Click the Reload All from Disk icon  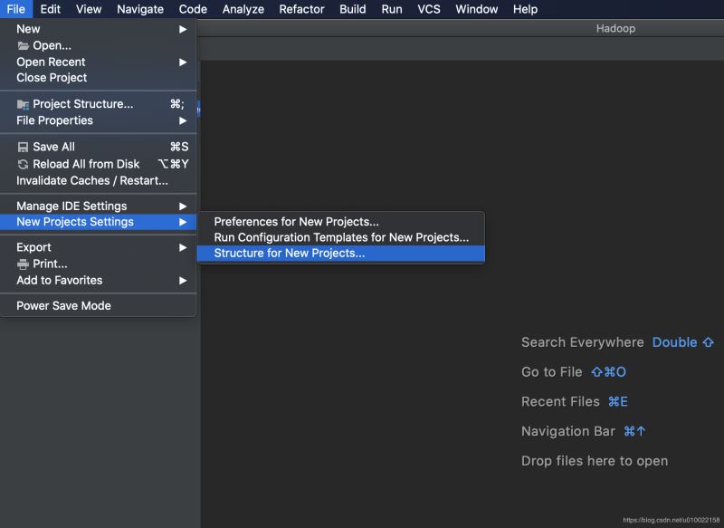24,164
